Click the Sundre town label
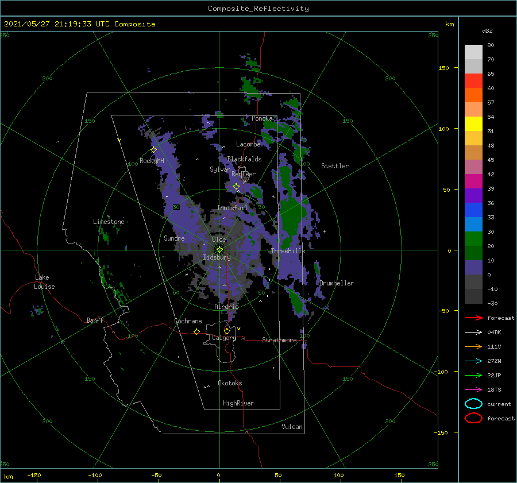Screen dimensions: 517x483 (x=174, y=238)
